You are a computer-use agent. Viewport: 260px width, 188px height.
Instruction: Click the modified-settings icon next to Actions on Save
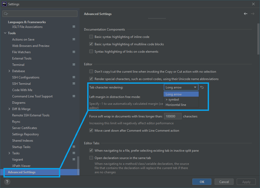pyautogui.click(x=73, y=39)
